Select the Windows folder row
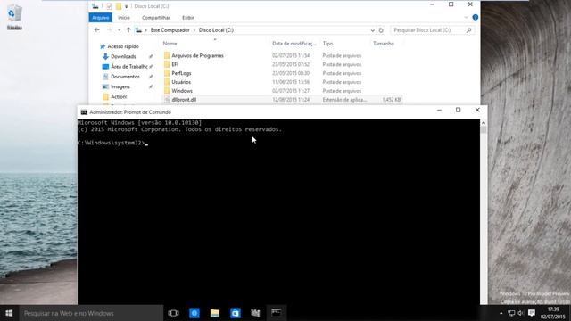The width and height of the screenshot is (571, 321). [x=282, y=91]
